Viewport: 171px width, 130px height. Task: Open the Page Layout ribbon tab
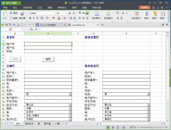pyautogui.click(x=28, y=8)
